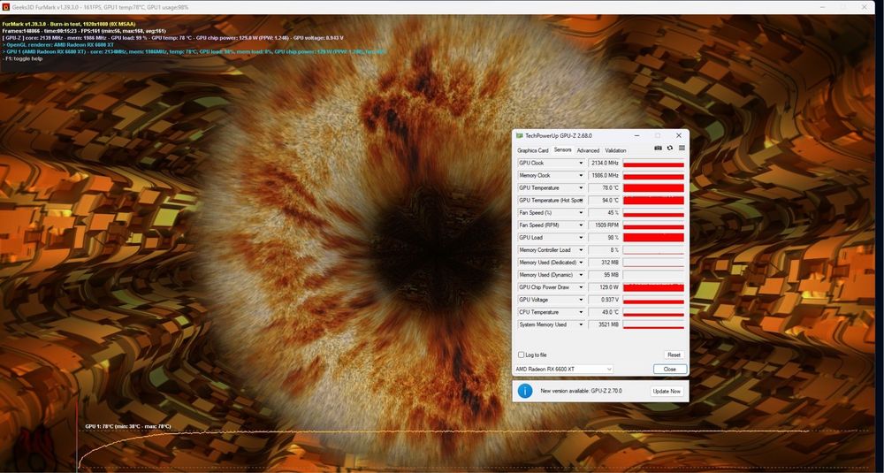Click the GPU Clock value 2134.0 MHz

pyautogui.click(x=605, y=163)
